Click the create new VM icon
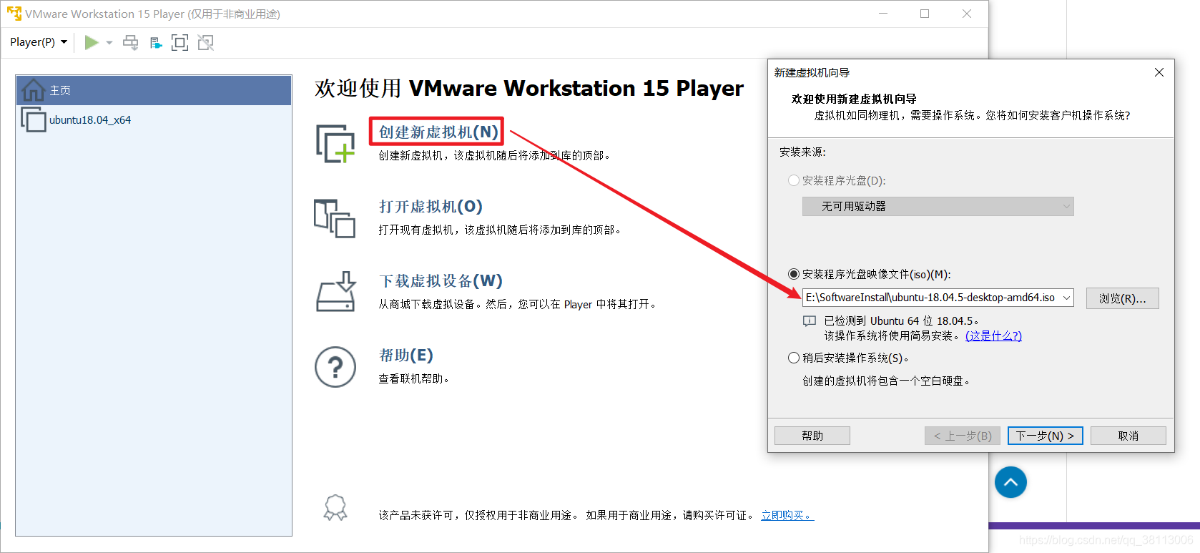This screenshot has width=1200, height=553. 335,143
